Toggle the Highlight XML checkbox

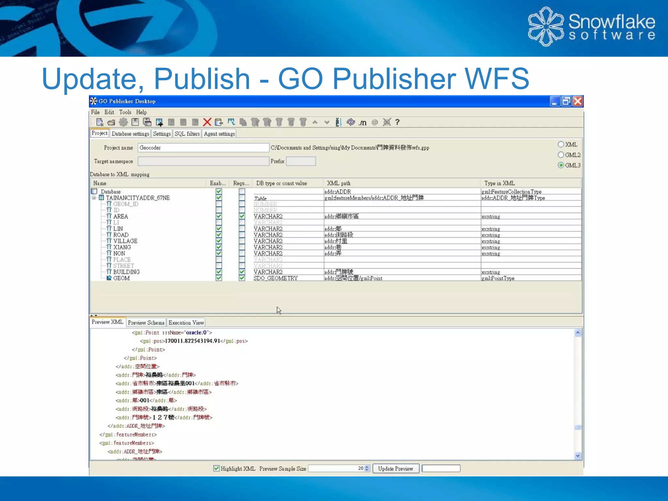click(x=216, y=468)
